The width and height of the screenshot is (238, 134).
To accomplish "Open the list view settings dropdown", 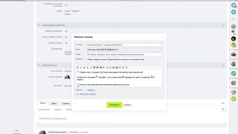I will tap(223, 103).
